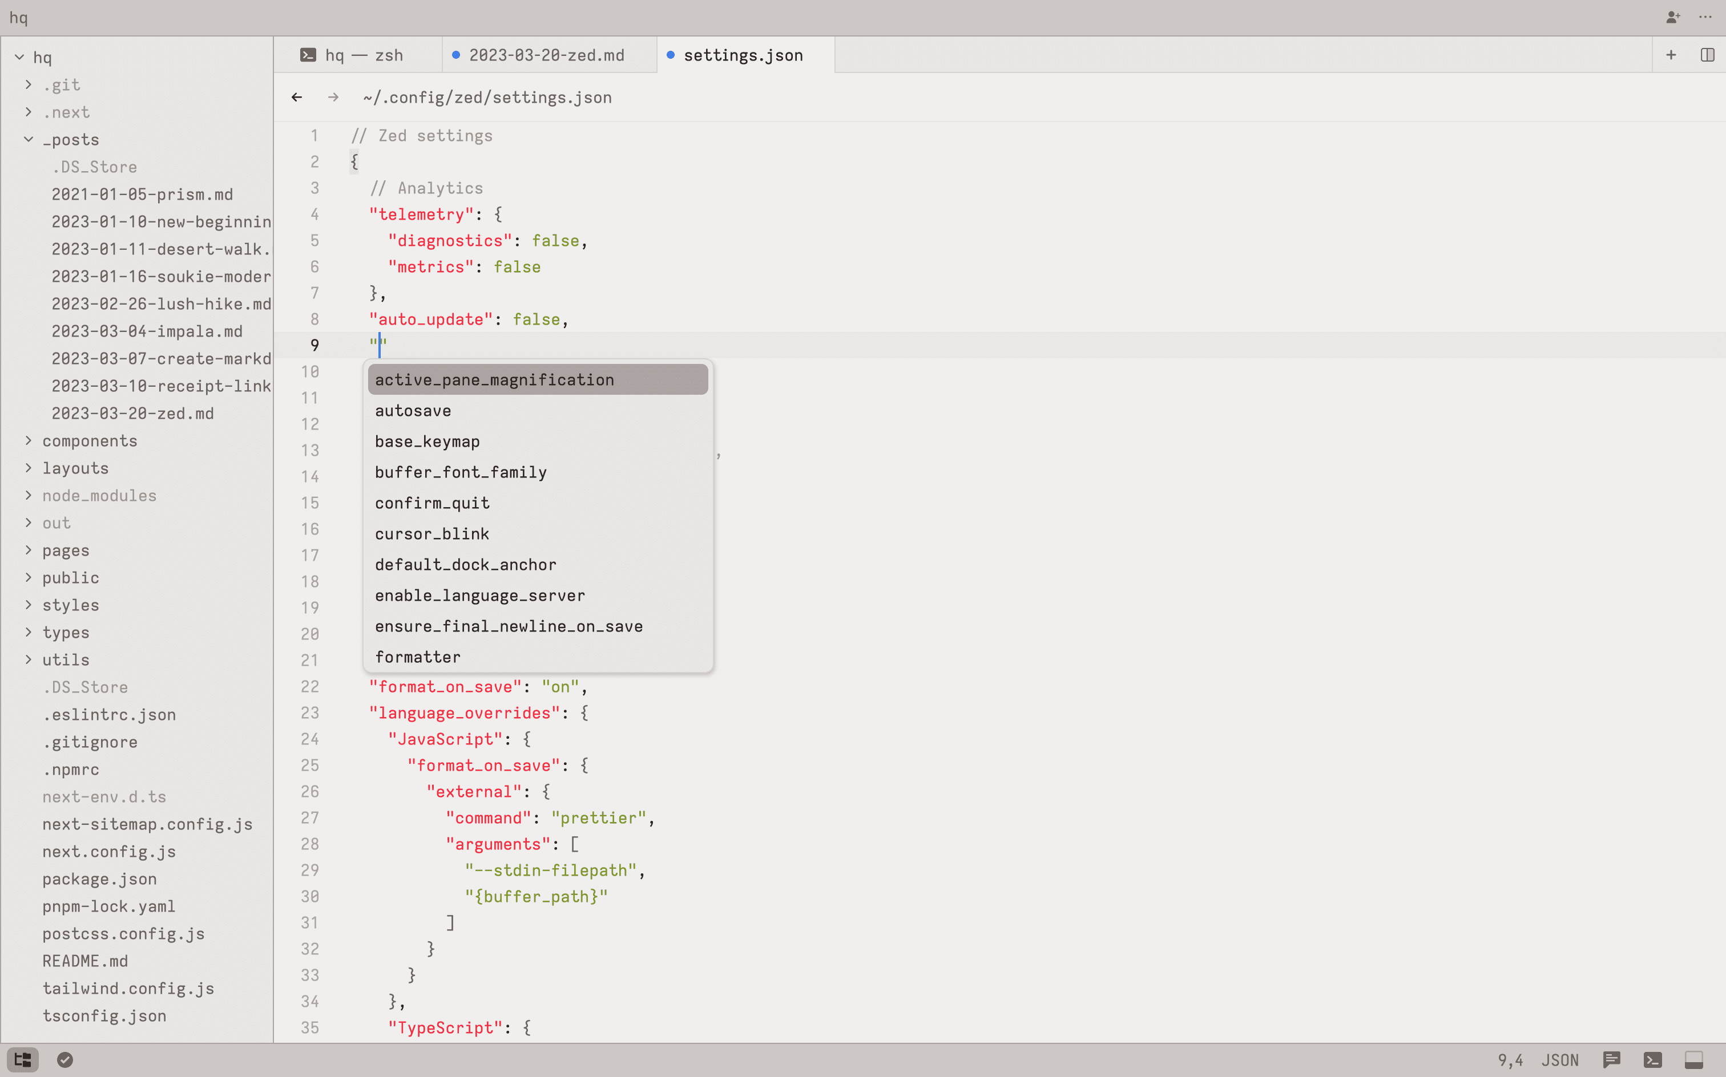This screenshot has width=1726, height=1077.
Task: Toggle the bottom dock icon in status bar
Action: 1694,1059
